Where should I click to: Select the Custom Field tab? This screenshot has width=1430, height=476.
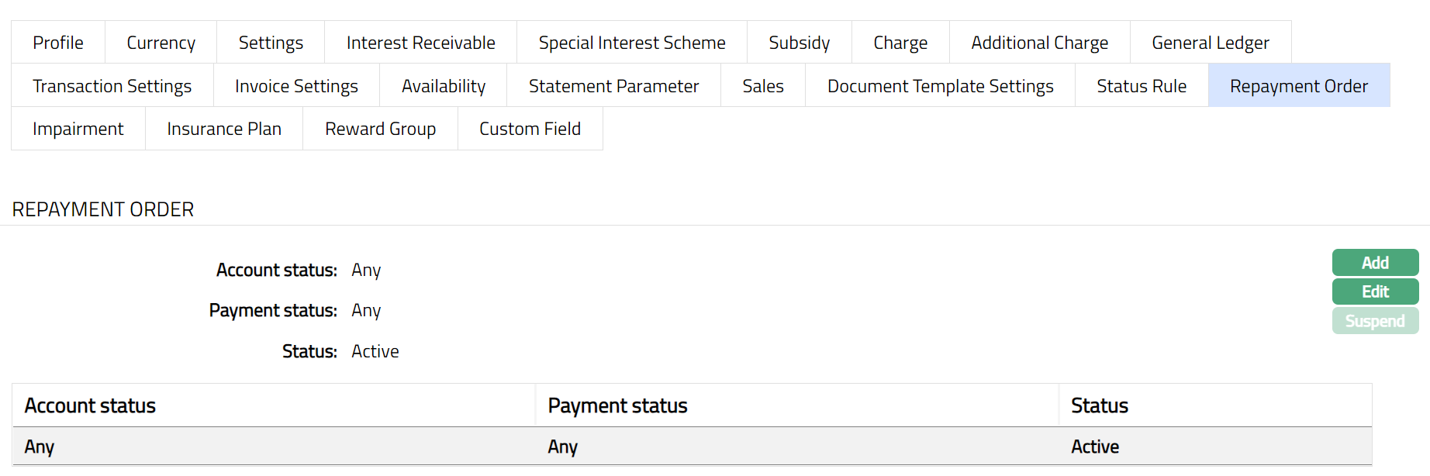pos(530,129)
